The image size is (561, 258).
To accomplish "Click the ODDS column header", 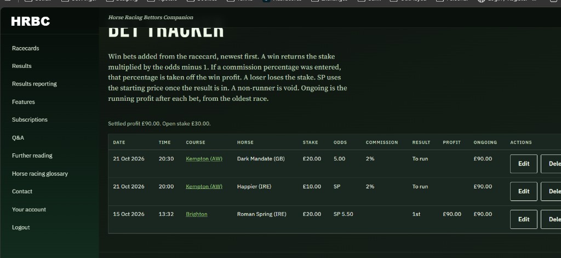I will click(340, 142).
